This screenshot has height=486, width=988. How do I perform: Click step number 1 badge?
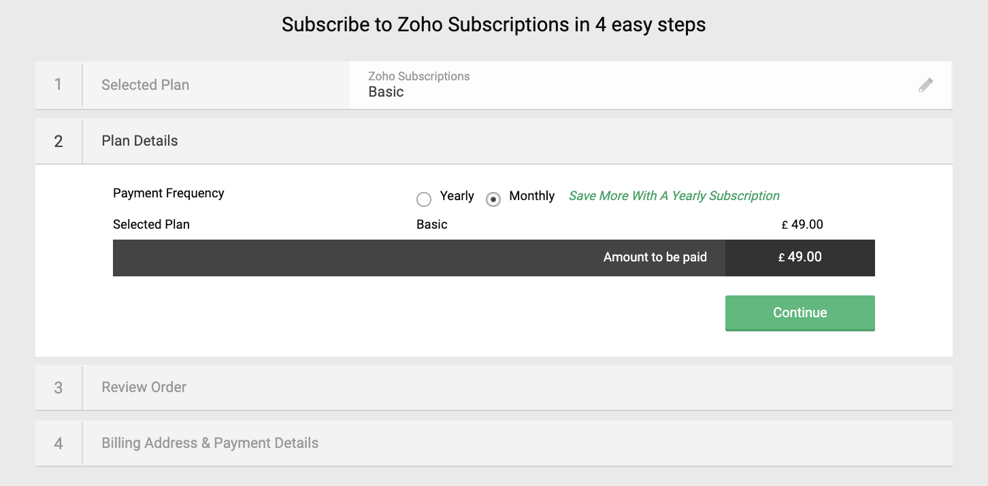[x=59, y=85]
